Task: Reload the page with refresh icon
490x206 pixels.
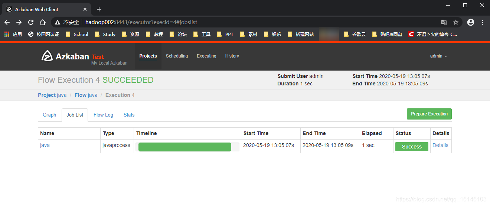Action: pos(31,22)
